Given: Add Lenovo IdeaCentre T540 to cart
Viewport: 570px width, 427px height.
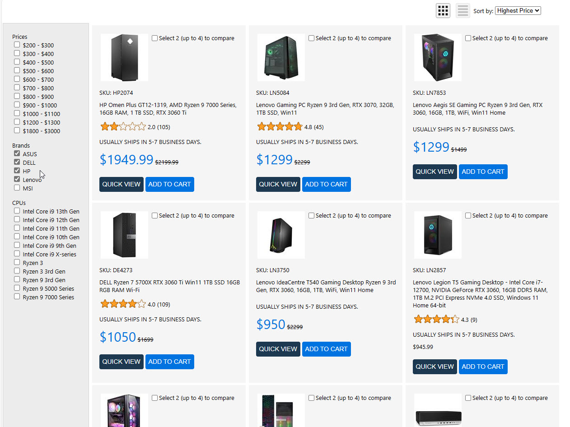Looking at the screenshot, I should [x=326, y=349].
